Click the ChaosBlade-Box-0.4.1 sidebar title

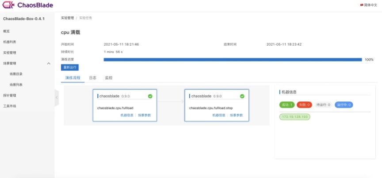point(24,19)
